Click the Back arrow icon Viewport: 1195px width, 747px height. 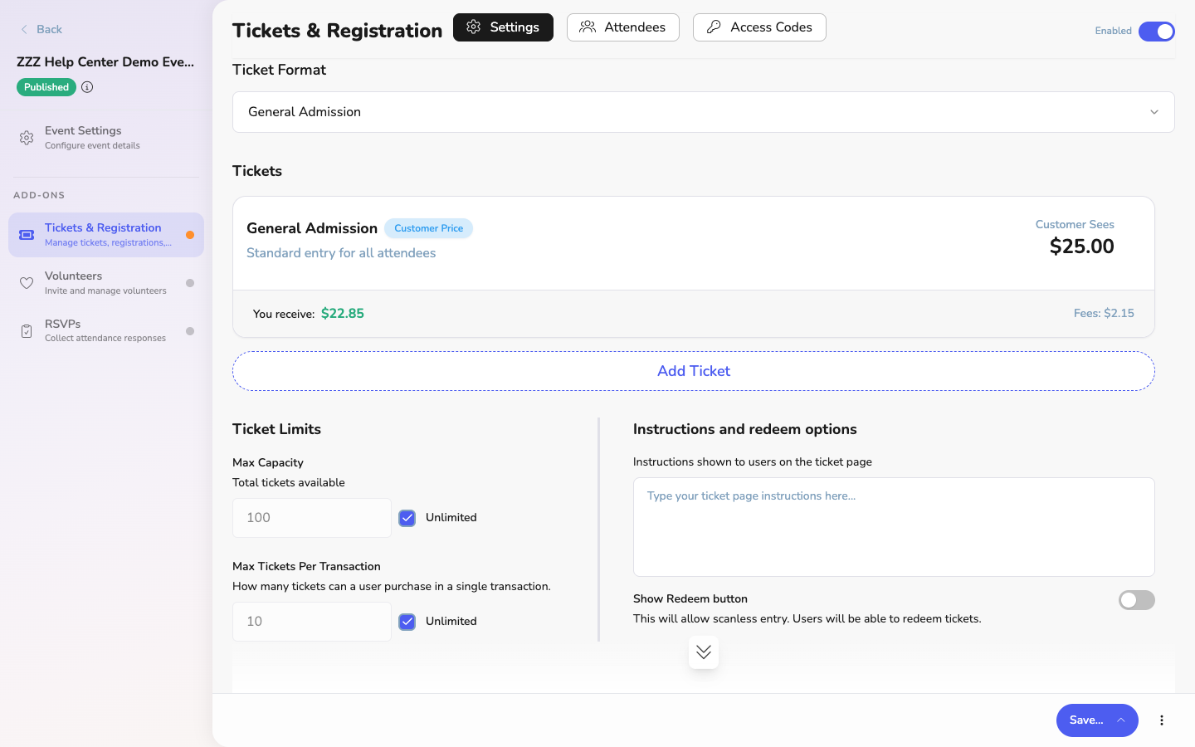tap(24, 30)
